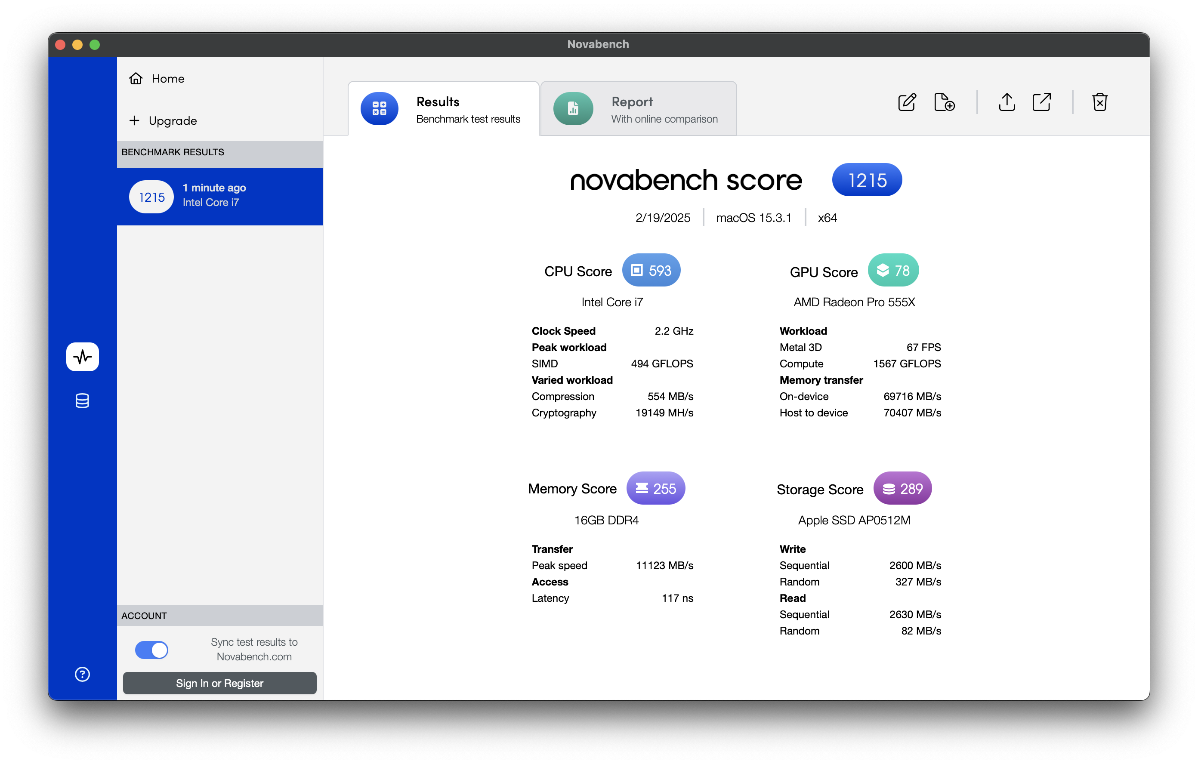The image size is (1198, 764).
Task: Select the 1215 Intel Core i7 result
Action: point(219,197)
